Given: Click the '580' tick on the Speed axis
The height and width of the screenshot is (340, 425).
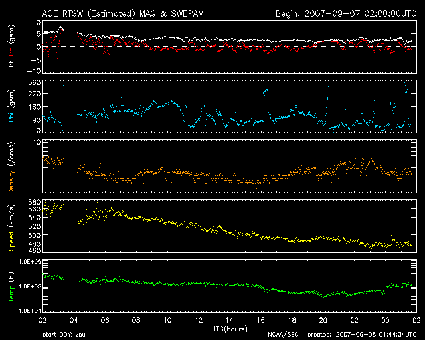Looking at the screenshot, I should 35,202.
